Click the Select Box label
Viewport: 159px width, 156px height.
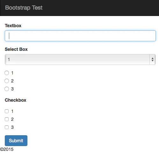(x=16, y=49)
